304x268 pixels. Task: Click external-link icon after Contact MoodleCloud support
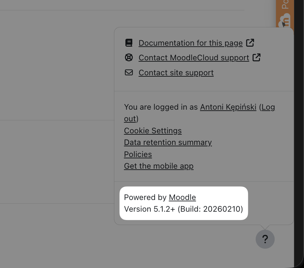[256, 57]
